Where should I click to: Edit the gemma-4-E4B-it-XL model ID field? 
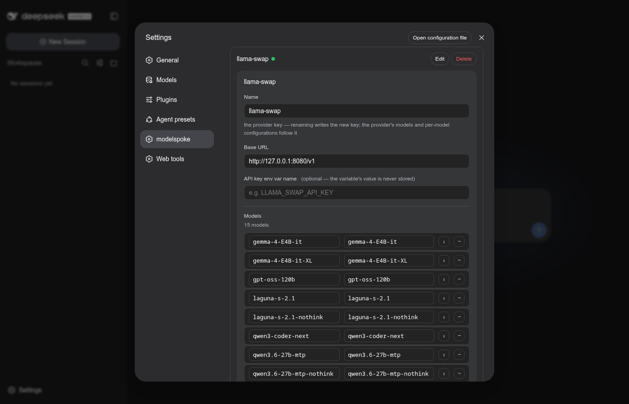[294, 260]
